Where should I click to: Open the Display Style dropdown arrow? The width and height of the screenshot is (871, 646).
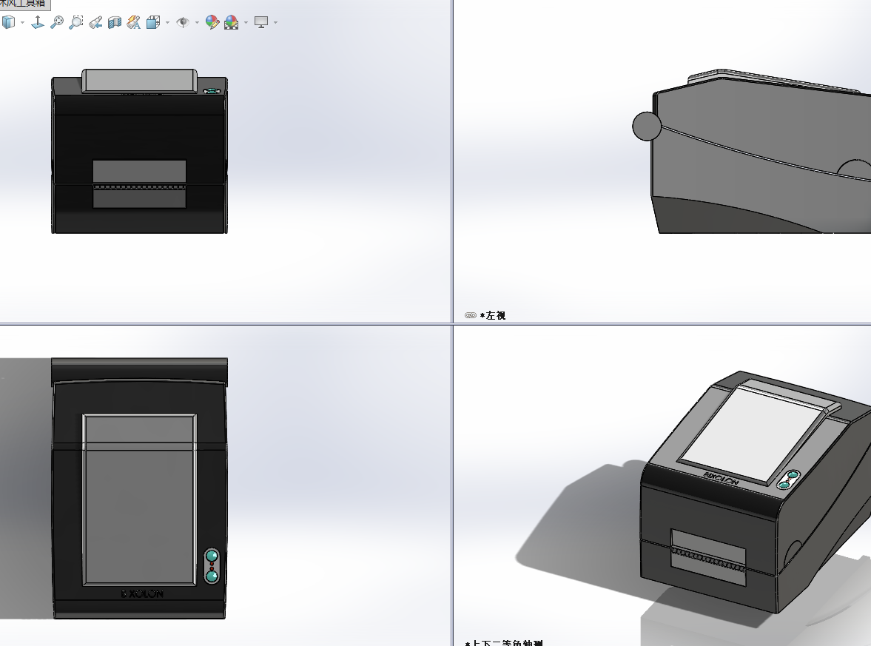(22, 23)
